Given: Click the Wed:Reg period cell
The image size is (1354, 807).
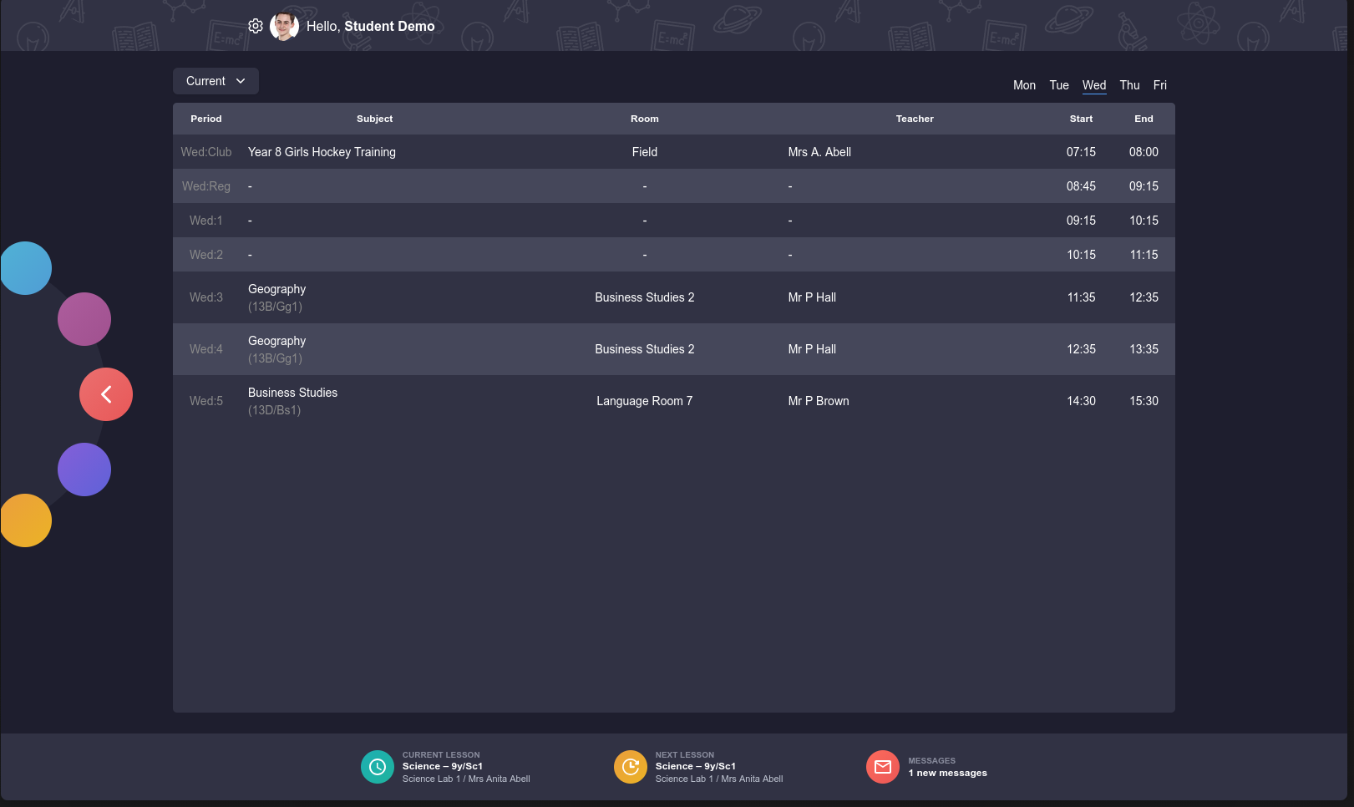Looking at the screenshot, I should pyautogui.click(x=206, y=186).
